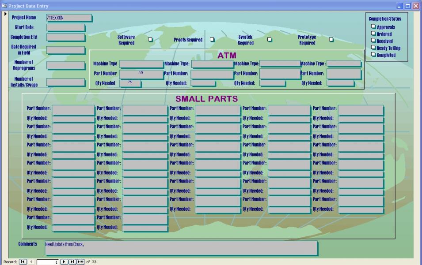Click the 'of 33' record count

91,262
